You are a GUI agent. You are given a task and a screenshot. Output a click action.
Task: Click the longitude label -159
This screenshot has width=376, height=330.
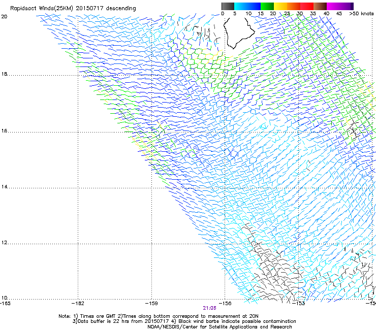[151, 304]
